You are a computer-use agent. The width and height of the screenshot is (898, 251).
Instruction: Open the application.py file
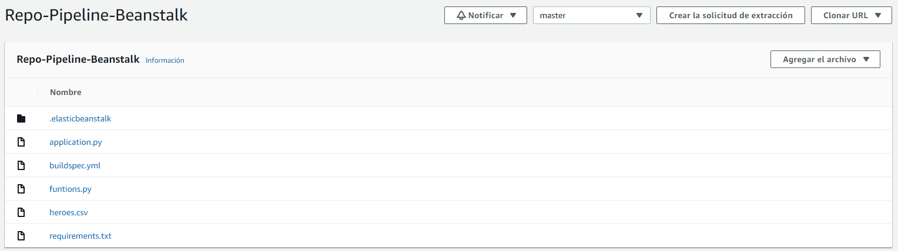click(75, 142)
